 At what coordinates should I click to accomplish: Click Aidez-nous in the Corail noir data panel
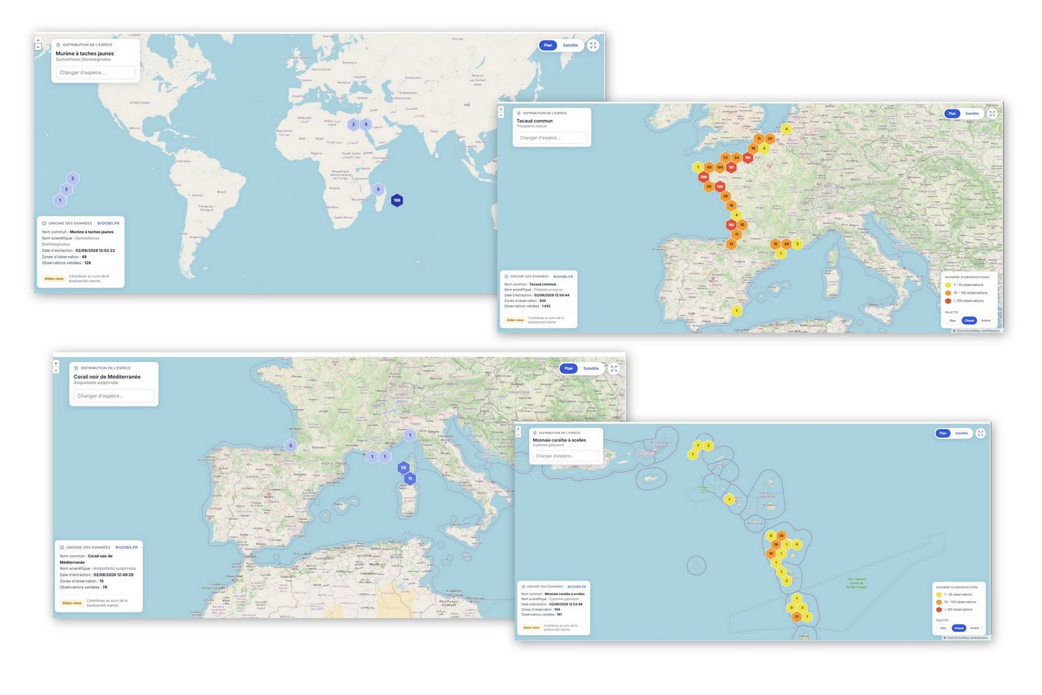click(72, 603)
